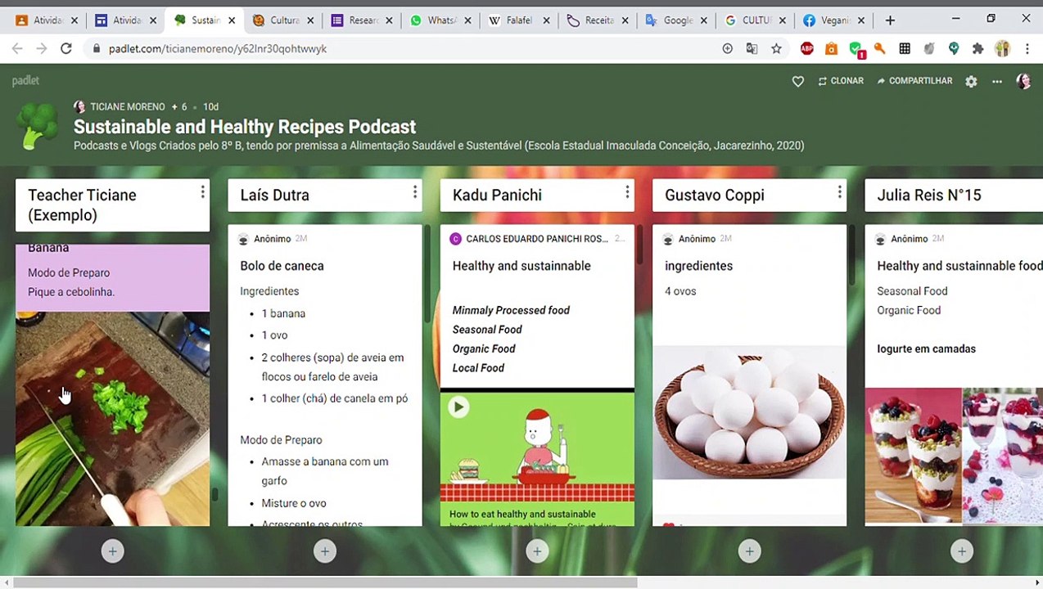Open the extensions puzzle icon
This screenshot has height=589, width=1043.
tap(978, 49)
